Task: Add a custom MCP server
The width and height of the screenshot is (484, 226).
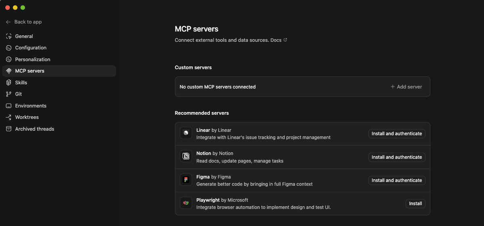Action: [406, 87]
